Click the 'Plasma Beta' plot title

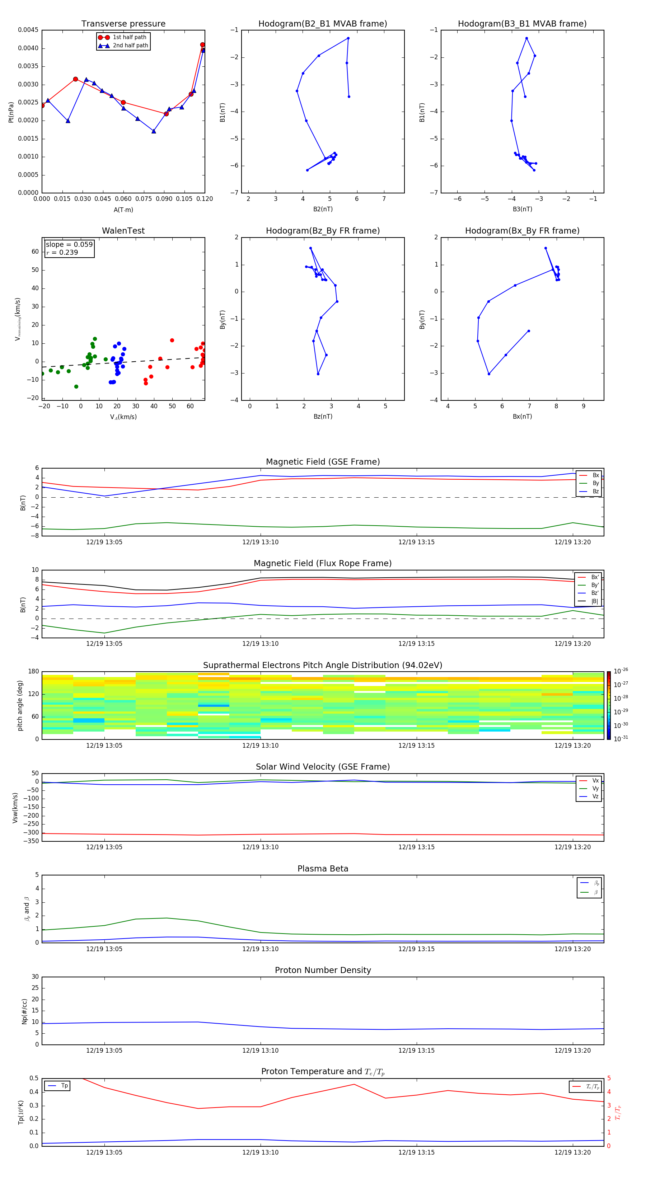323,869
